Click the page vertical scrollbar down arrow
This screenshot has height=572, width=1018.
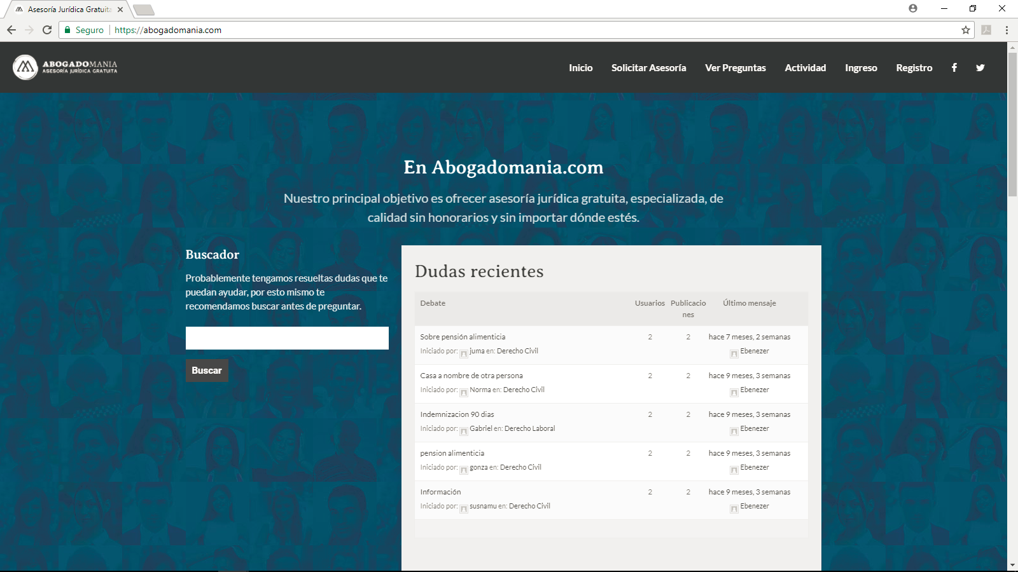(1012, 565)
